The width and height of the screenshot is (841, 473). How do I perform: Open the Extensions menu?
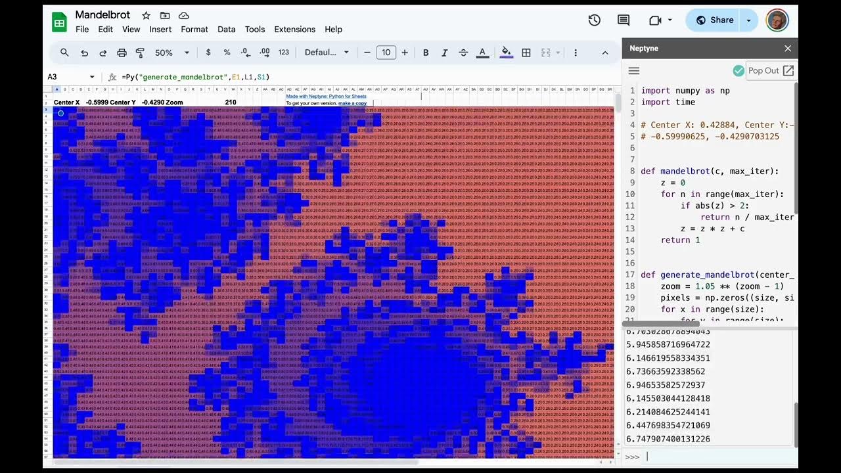coord(294,30)
